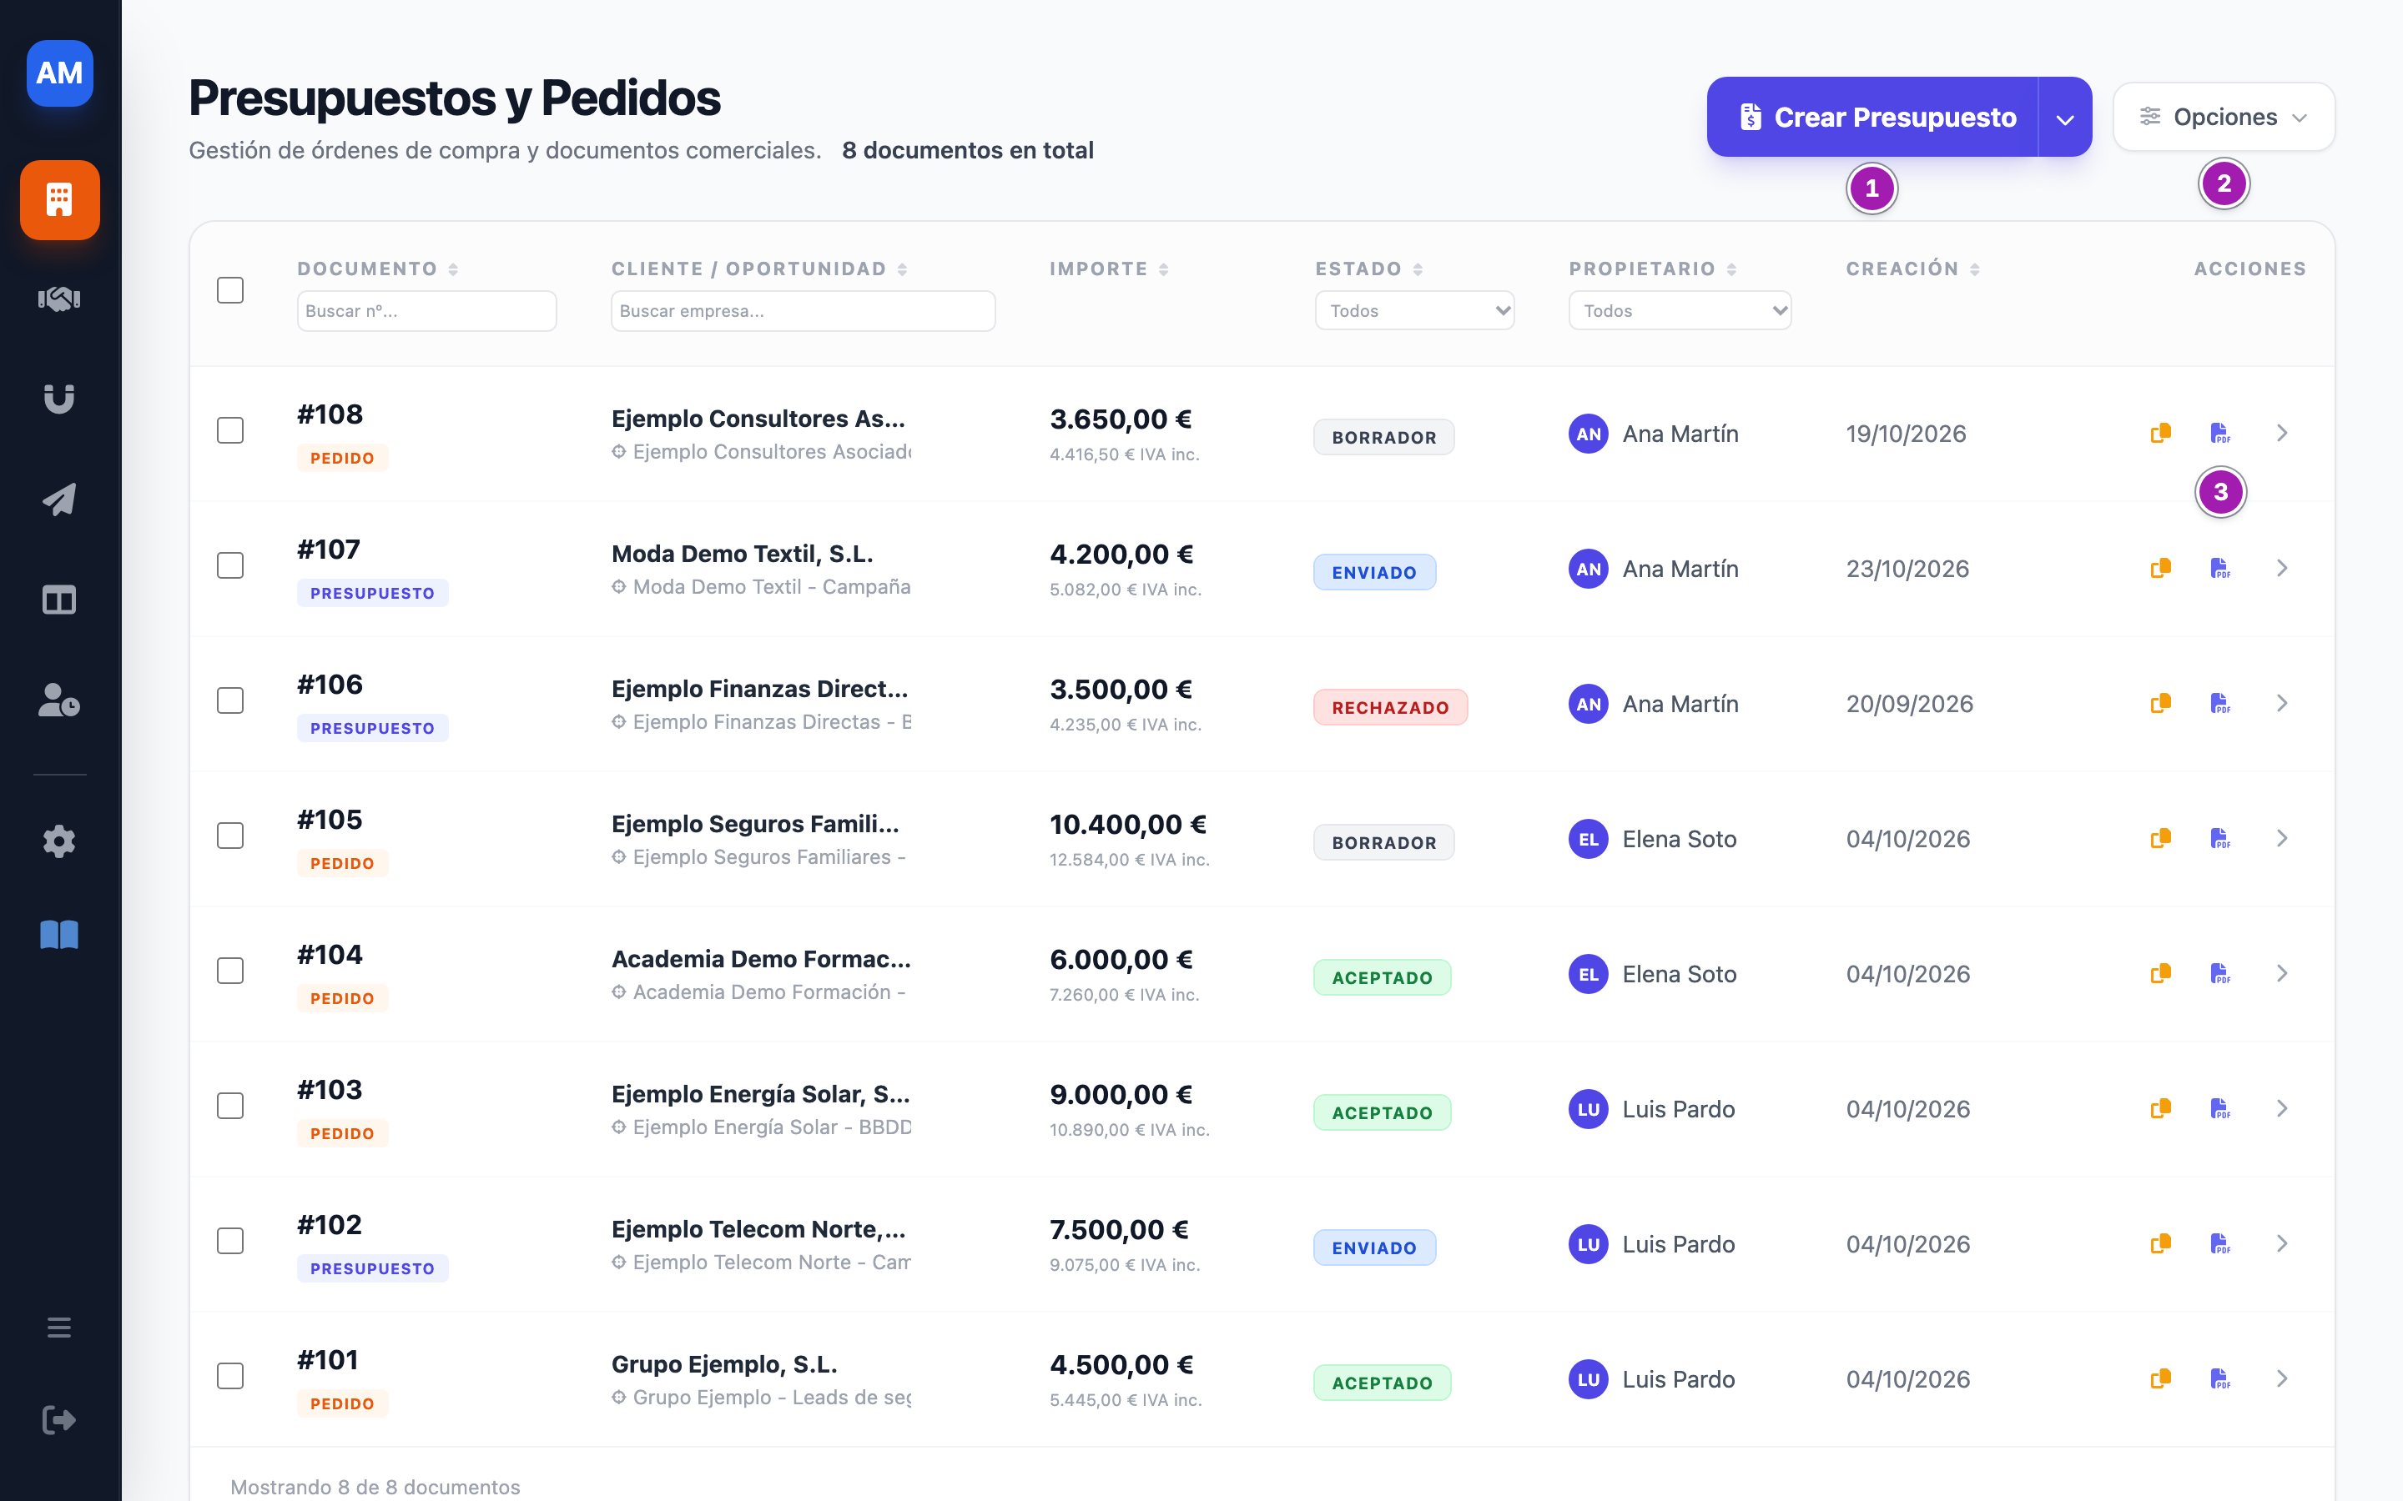
Task: Check the checkbox for document #108
Action: click(230, 429)
